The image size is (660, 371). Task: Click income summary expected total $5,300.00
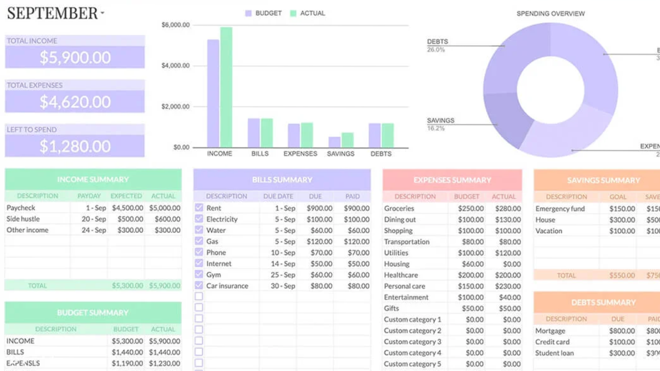pos(127,285)
